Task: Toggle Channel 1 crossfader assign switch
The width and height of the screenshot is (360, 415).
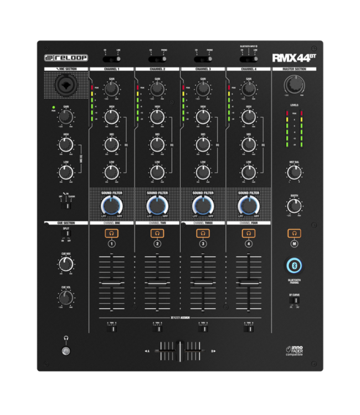Action: [x=111, y=329]
